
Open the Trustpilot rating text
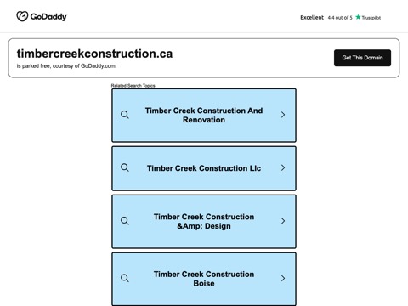coord(340,18)
